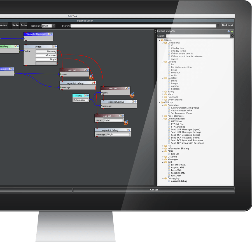Expand the ErrorHandling folder
The image size is (252, 242).
(x=163, y=100)
